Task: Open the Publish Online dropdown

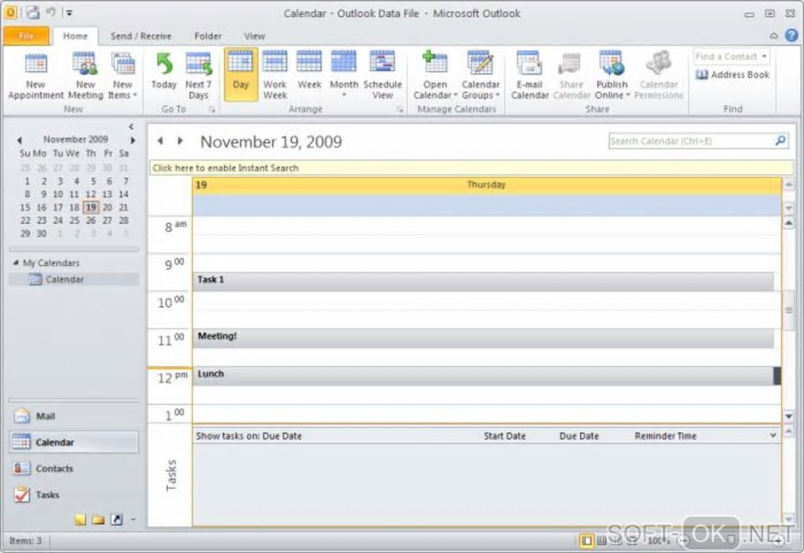Action: 612,76
